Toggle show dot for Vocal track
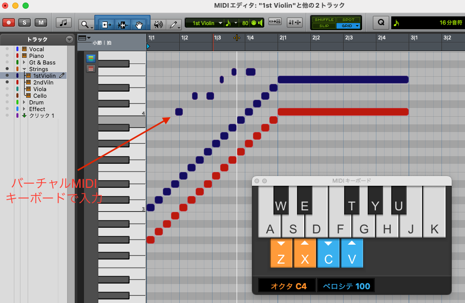This screenshot has height=303, width=465. [x=7, y=49]
